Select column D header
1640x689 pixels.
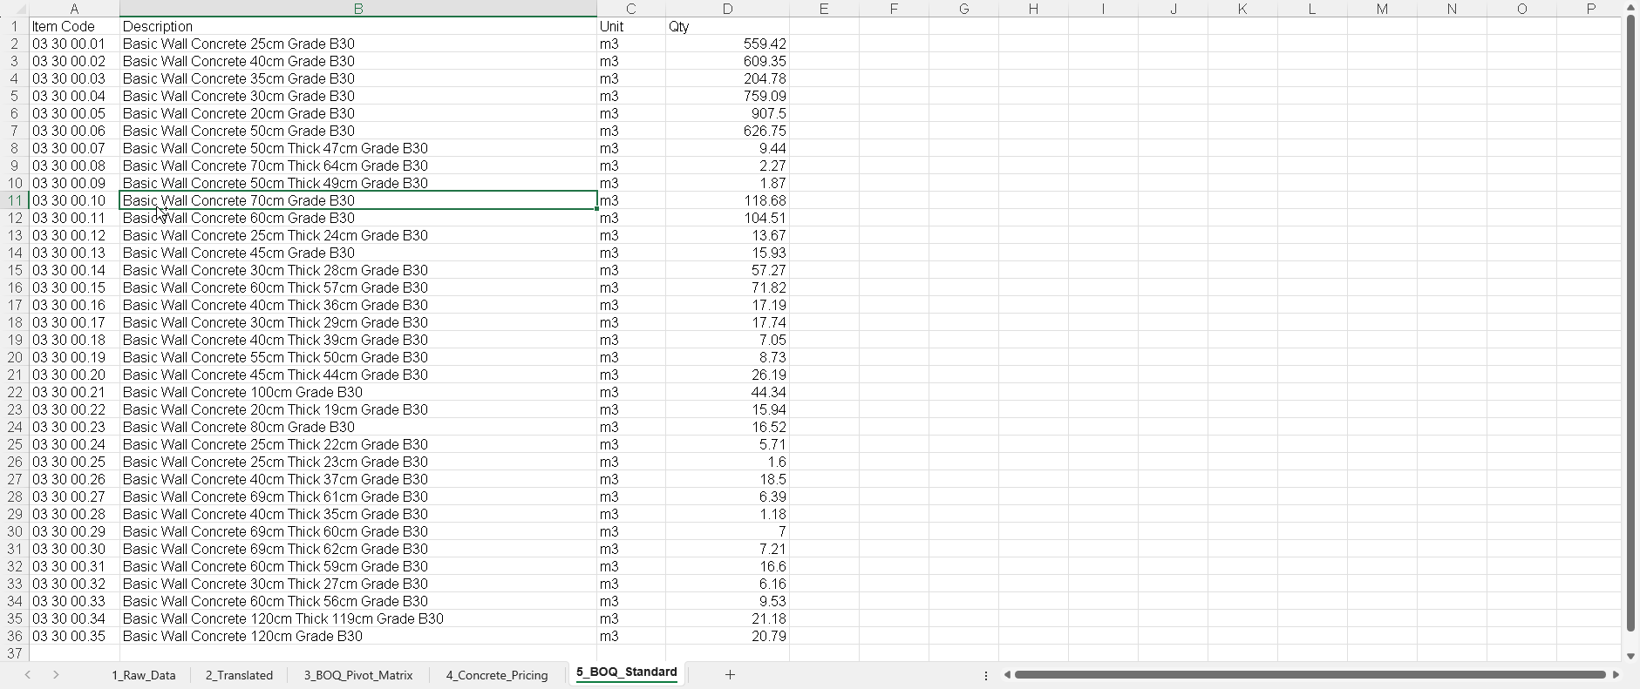point(727,9)
